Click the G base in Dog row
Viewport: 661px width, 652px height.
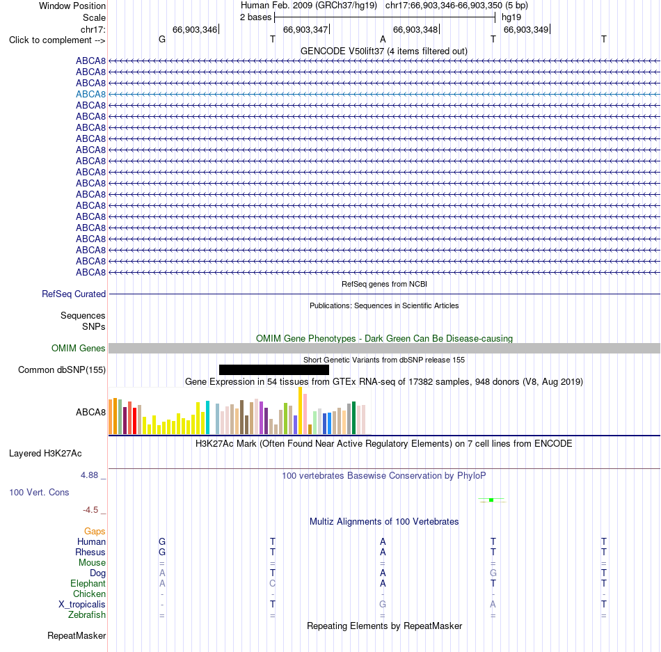pyautogui.click(x=493, y=573)
